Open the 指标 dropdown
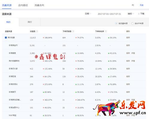Viewport: 149px width, 119px height. 131,14
